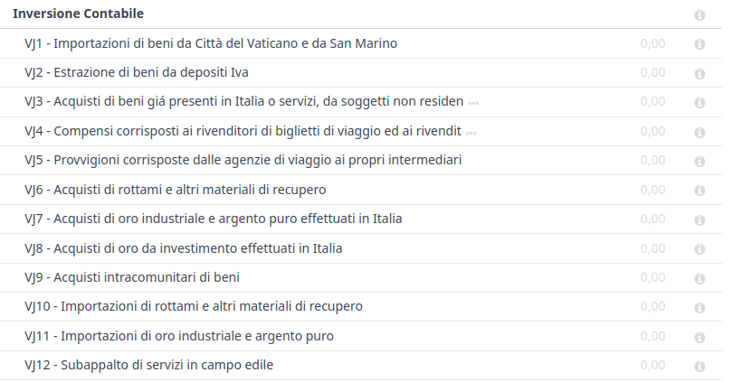Screen dimensions: 733x382
Task: Click VJ9 Acquisti intracomunitari di beni label
Action: click(x=132, y=277)
